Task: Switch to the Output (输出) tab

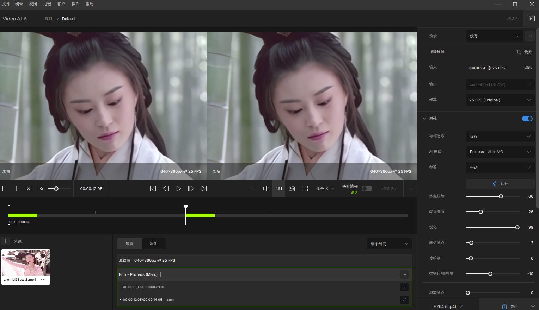Action: [154, 243]
